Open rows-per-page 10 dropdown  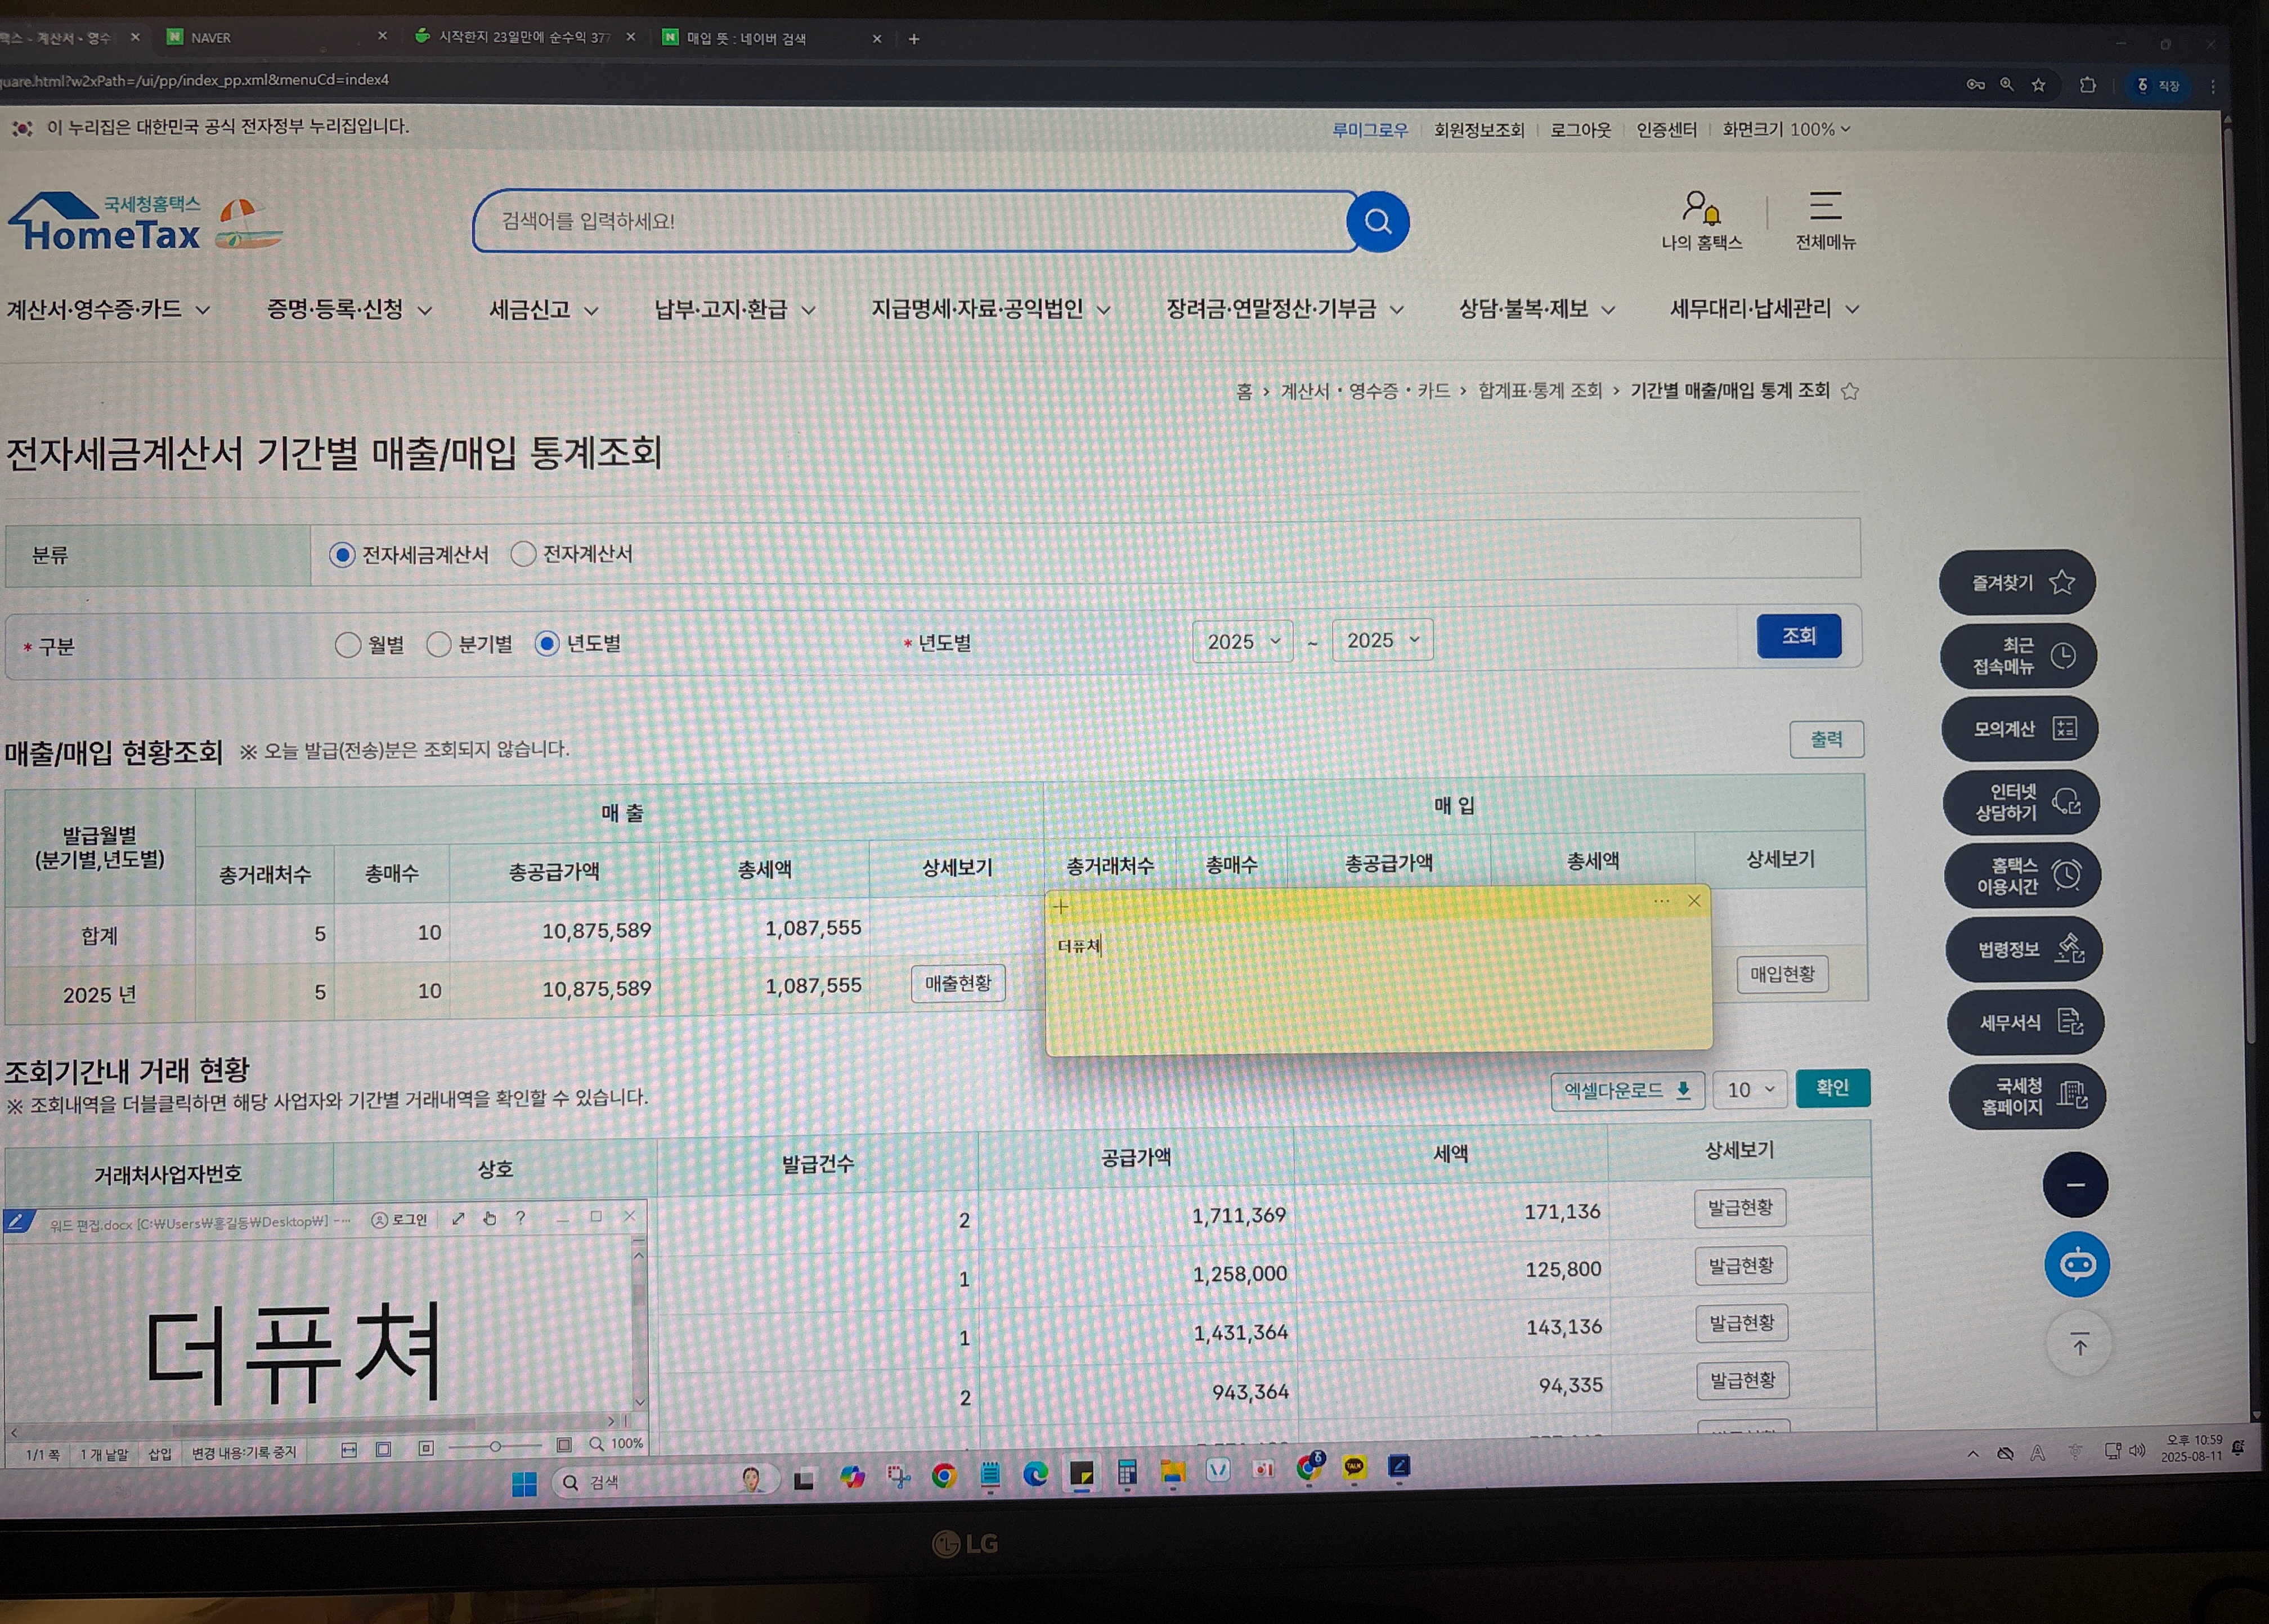pos(1749,1089)
